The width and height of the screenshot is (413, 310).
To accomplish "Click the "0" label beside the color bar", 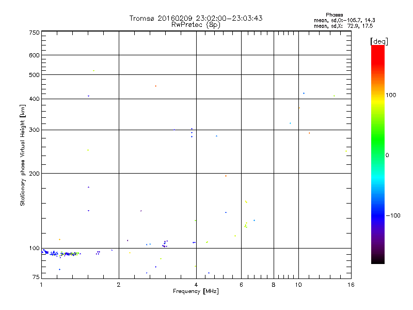I will click(387, 156).
